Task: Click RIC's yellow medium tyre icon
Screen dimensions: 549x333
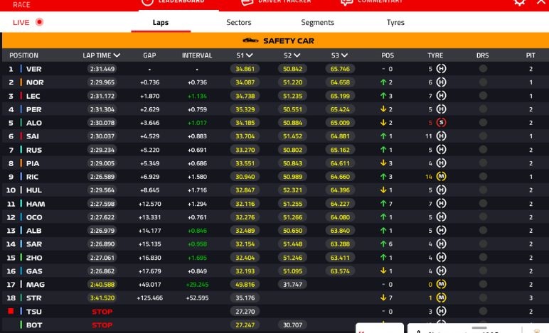Action: [442, 177]
